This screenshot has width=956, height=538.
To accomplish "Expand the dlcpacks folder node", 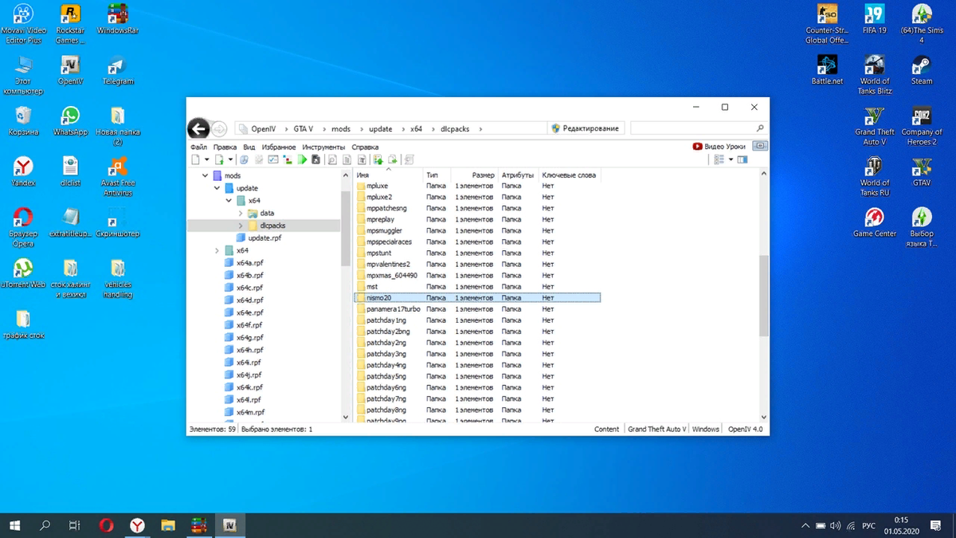I will coord(241,226).
